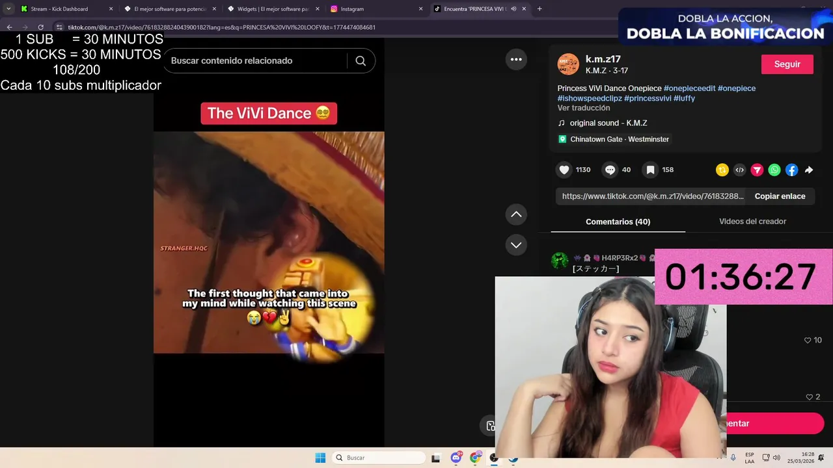Like the comment with 10 likes
Viewport: 833px width, 468px height.
(808, 340)
